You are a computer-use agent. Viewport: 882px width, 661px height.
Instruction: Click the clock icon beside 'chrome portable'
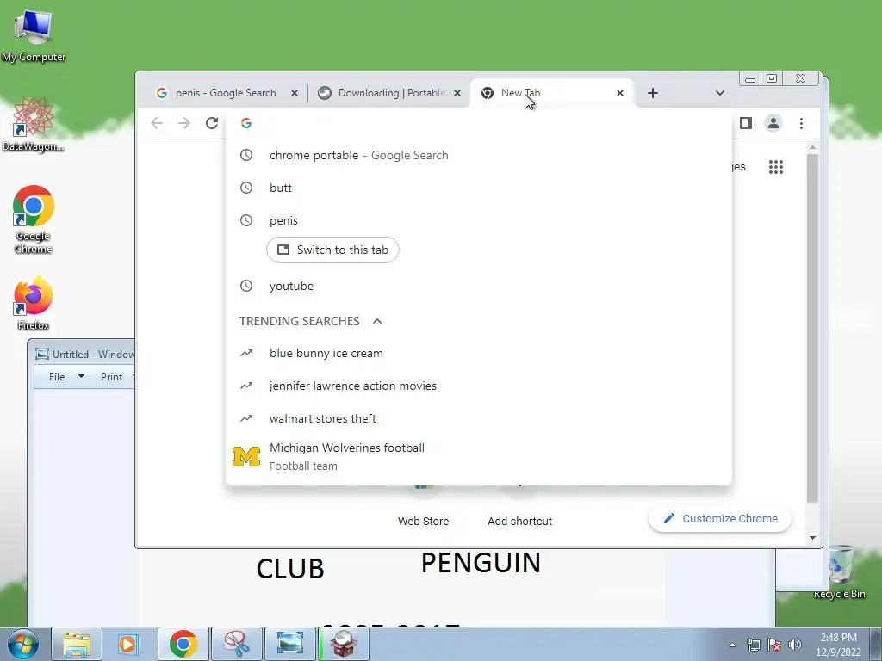tap(246, 155)
